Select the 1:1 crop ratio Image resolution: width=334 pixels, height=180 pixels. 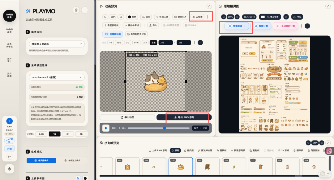pyautogui.click(x=110, y=43)
